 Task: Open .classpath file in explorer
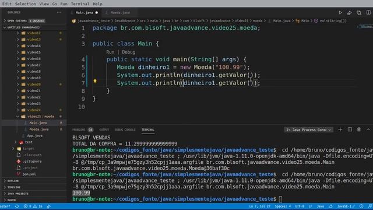(34, 155)
